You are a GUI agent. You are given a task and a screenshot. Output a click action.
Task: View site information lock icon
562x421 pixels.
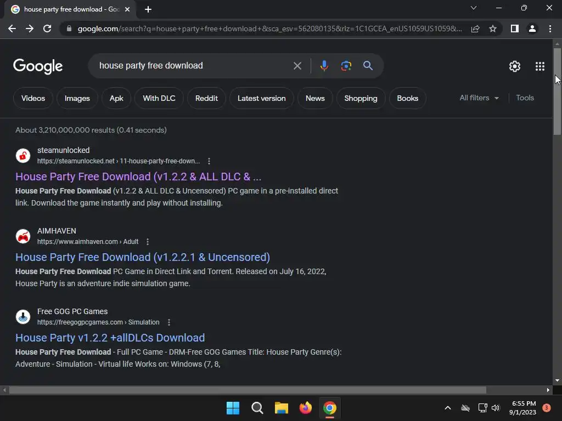69,29
